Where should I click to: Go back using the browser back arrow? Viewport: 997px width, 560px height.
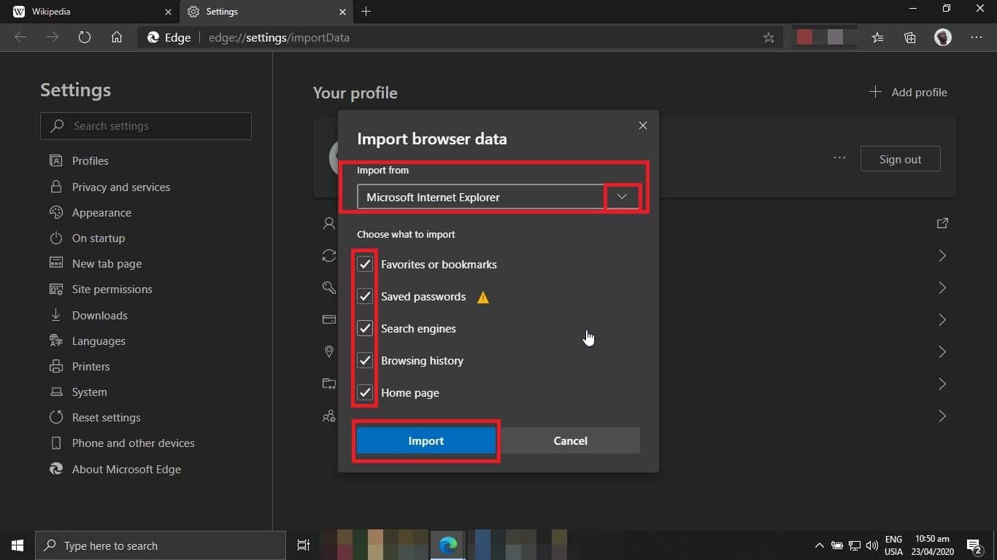pos(20,37)
